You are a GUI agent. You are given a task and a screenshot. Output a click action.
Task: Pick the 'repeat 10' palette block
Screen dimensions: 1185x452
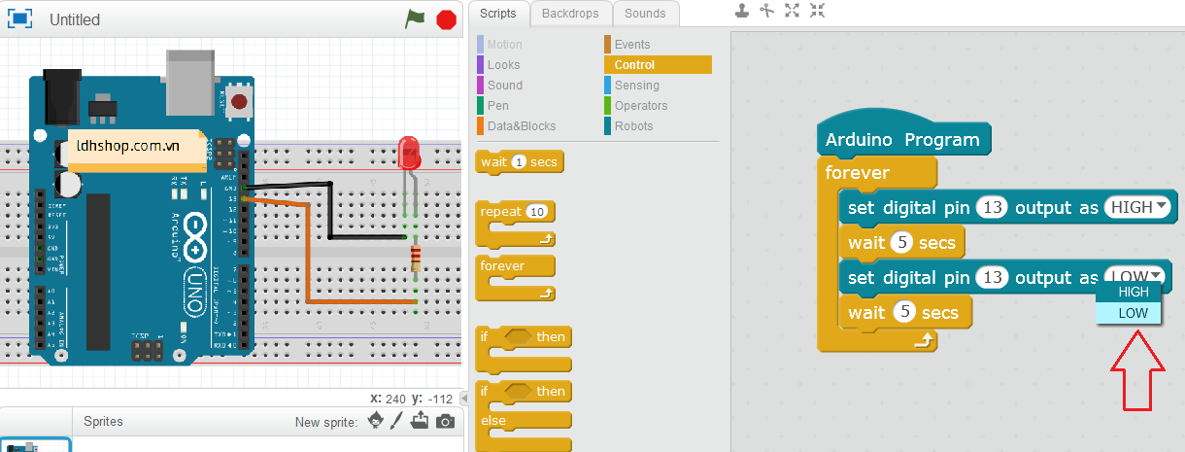(516, 224)
